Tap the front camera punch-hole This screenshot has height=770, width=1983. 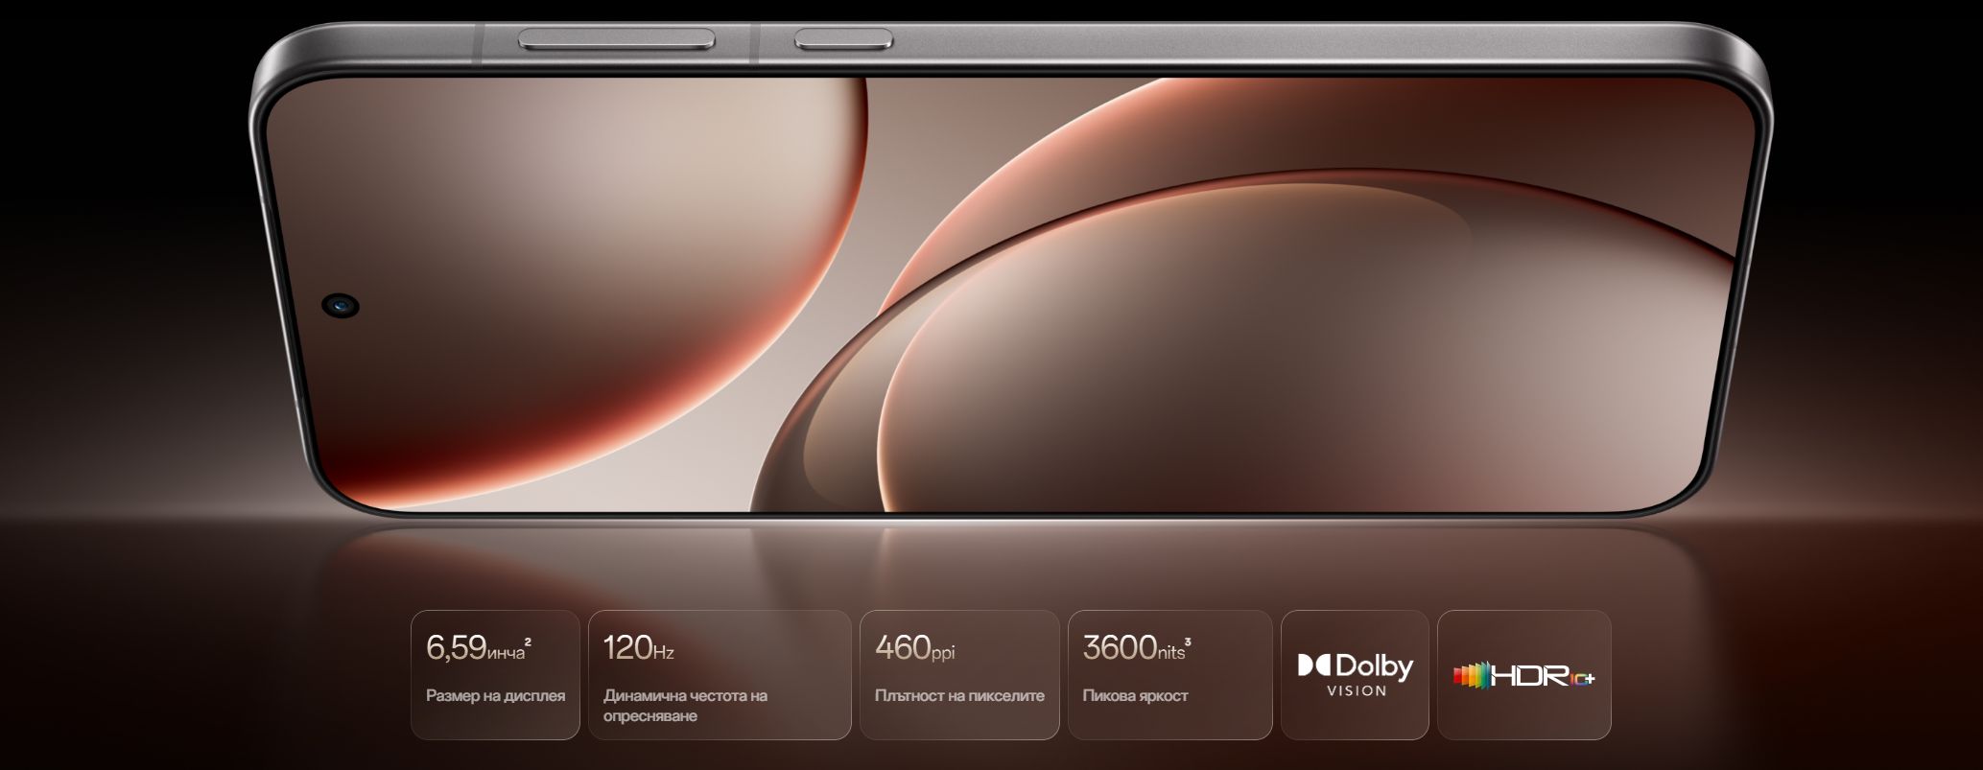[x=341, y=306]
